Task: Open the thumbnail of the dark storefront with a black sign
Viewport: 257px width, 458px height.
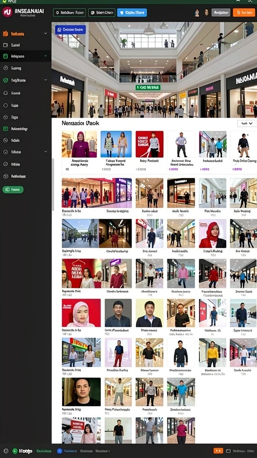Action: [x=181, y=193]
